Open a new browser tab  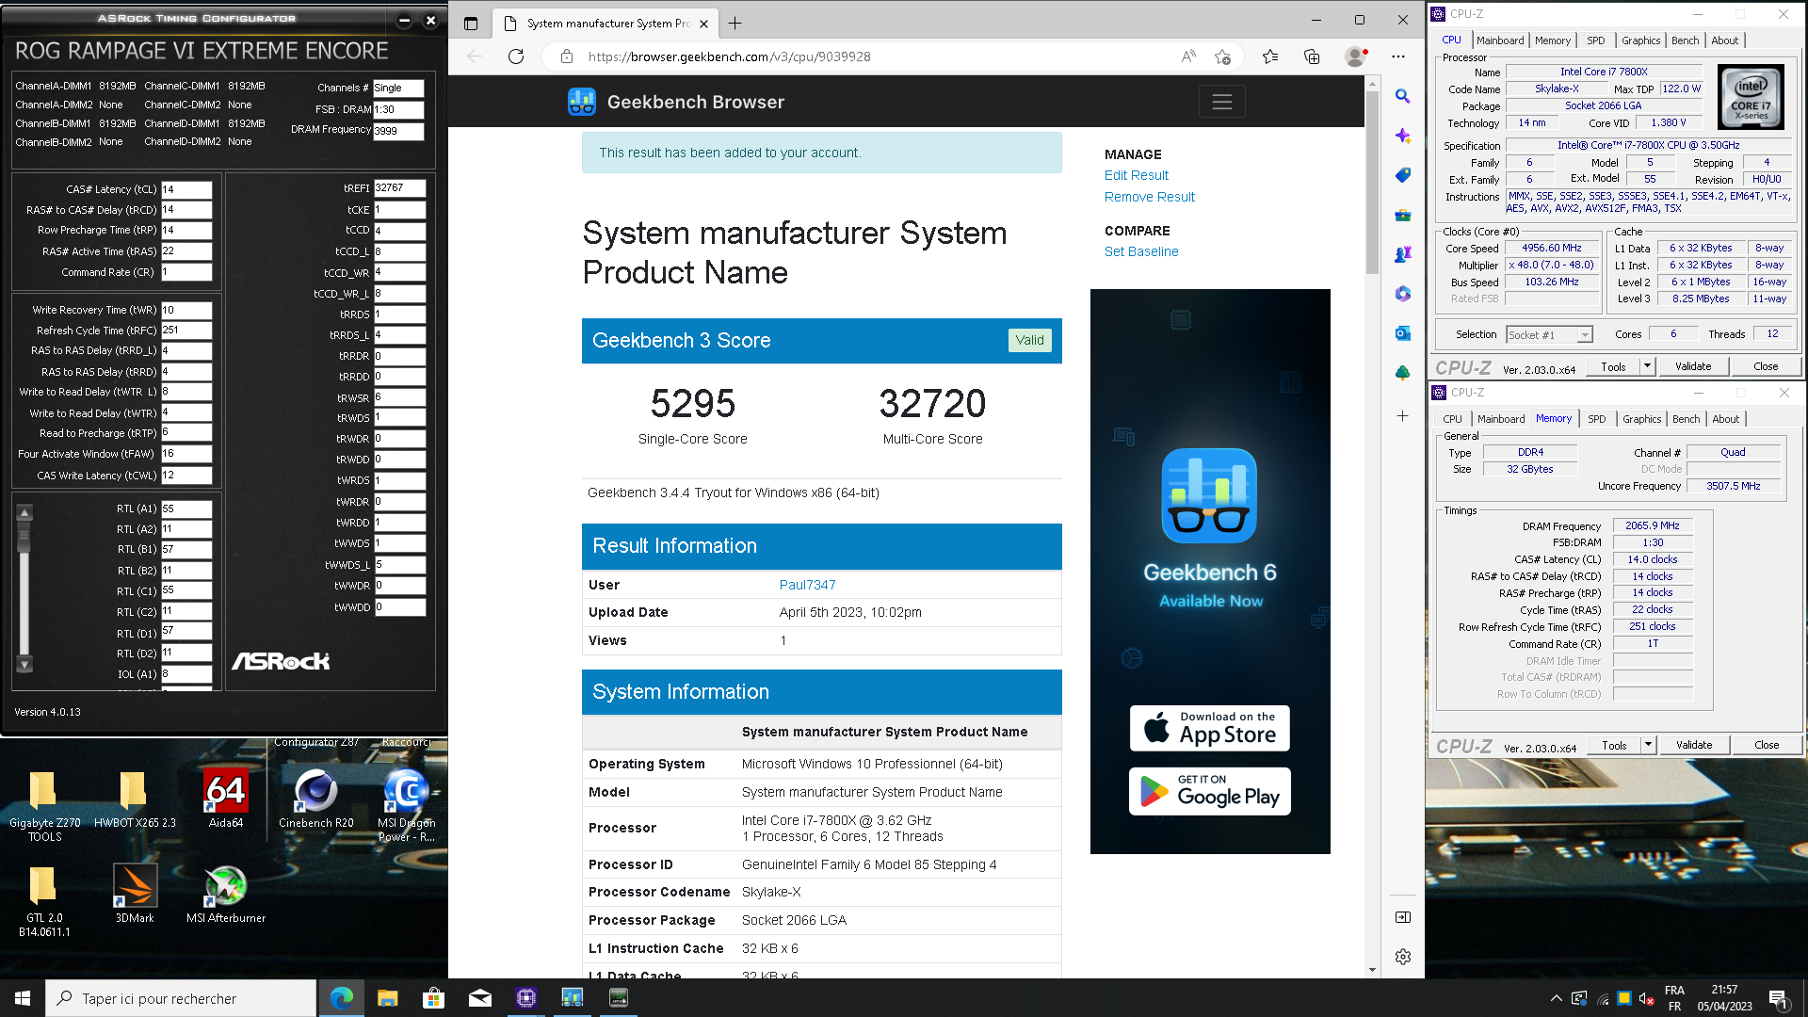tap(735, 23)
